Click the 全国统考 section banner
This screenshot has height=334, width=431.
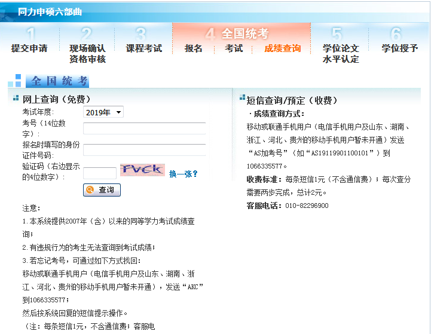57,81
